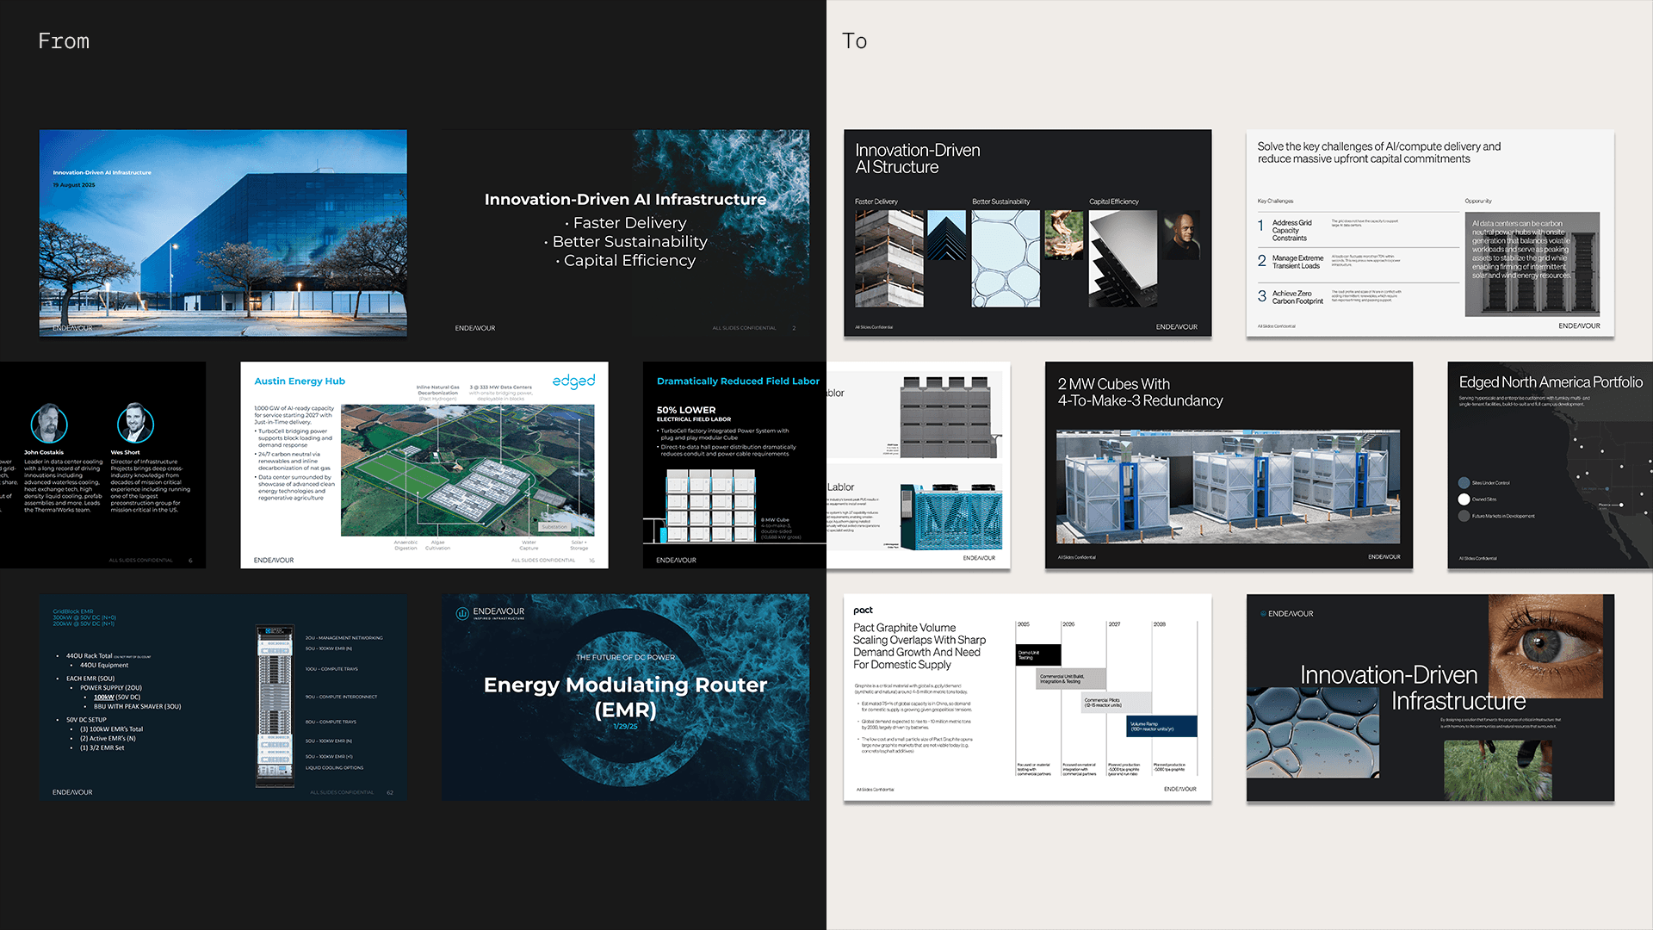Click 'Address Grid Capacity Constraints' challenge item
Image resolution: width=1653 pixels, height=930 pixels.
tap(1291, 231)
